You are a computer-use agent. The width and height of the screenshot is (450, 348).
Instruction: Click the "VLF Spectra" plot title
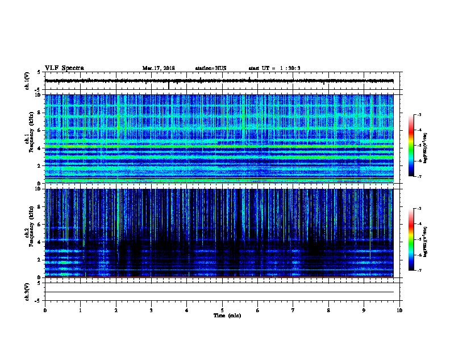(x=64, y=68)
